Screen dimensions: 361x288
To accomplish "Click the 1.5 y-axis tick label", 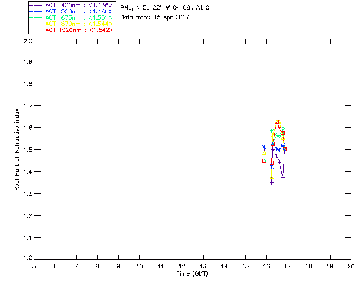I will point(28,150).
